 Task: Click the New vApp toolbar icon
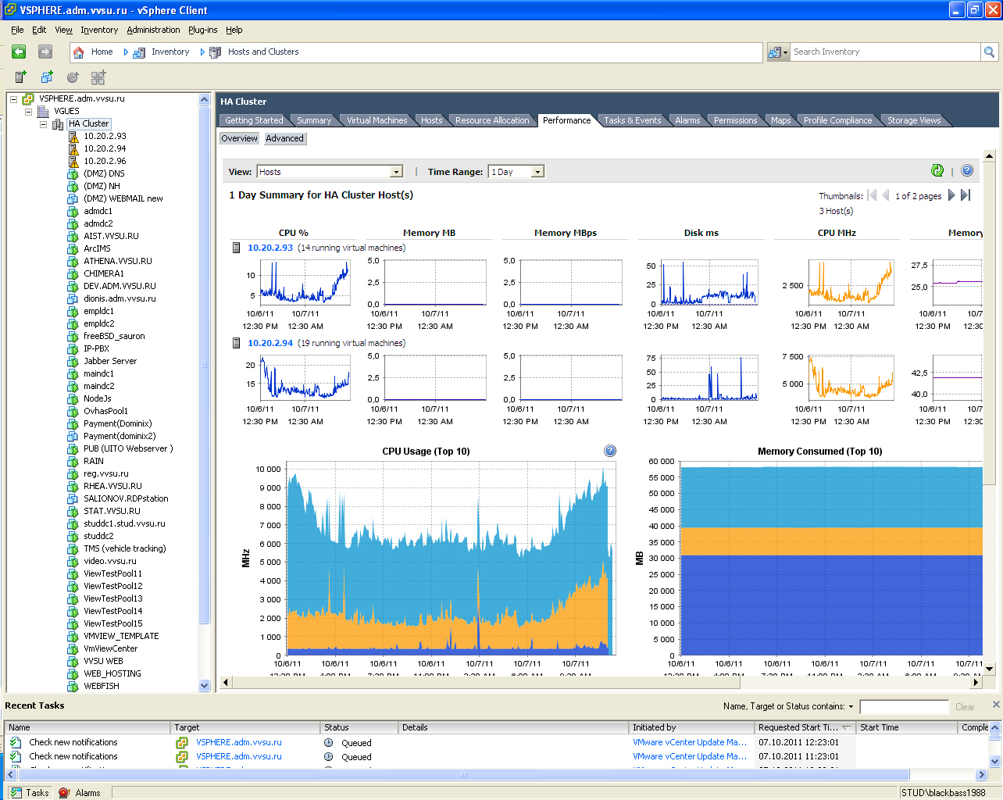coord(98,77)
